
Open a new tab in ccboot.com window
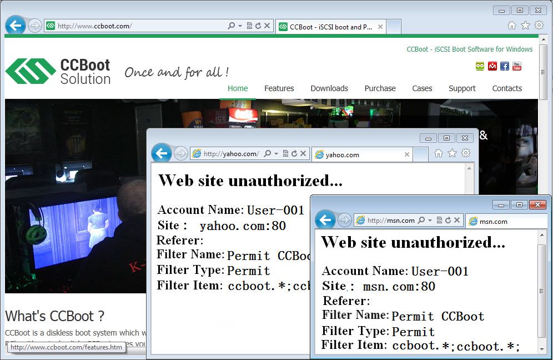(394, 27)
